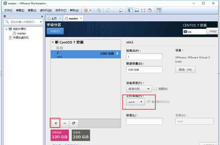Click the Help! button
Viewport: 220px width, 145px height.
tap(212, 31)
